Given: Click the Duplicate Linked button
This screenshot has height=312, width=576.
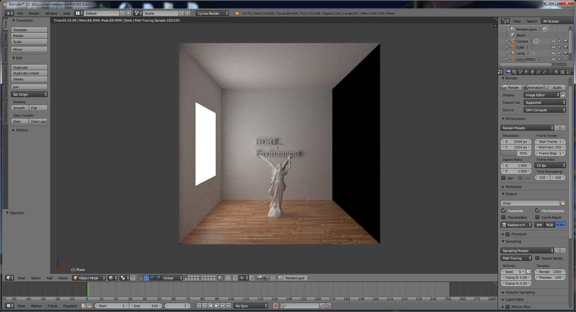Looking at the screenshot, I should tap(29, 73).
